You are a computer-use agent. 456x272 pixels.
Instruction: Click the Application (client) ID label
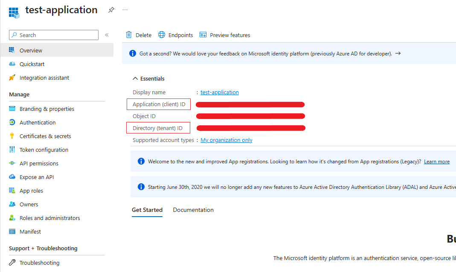pyautogui.click(x=159, y=104)
